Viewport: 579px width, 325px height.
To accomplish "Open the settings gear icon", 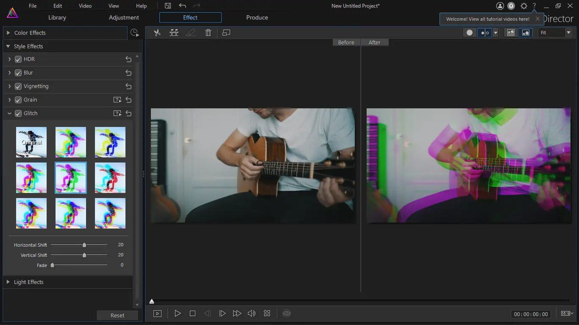I will click(x=524, y=6).
